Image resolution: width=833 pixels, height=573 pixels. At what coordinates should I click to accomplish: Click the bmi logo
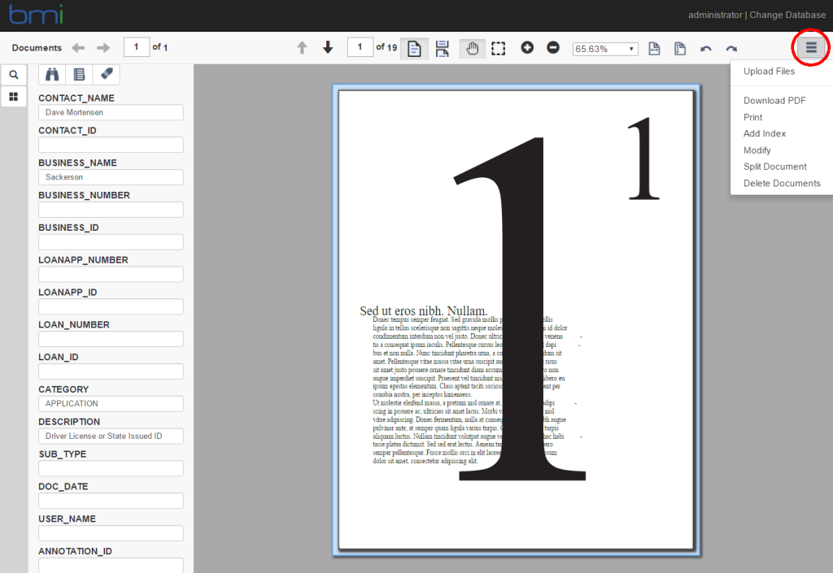(x=36, y=15)
